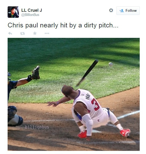Visit the @BillionBus handle link
Image resolution: width=146 pixels, height=154 pixels.
(x=30, y=15)
